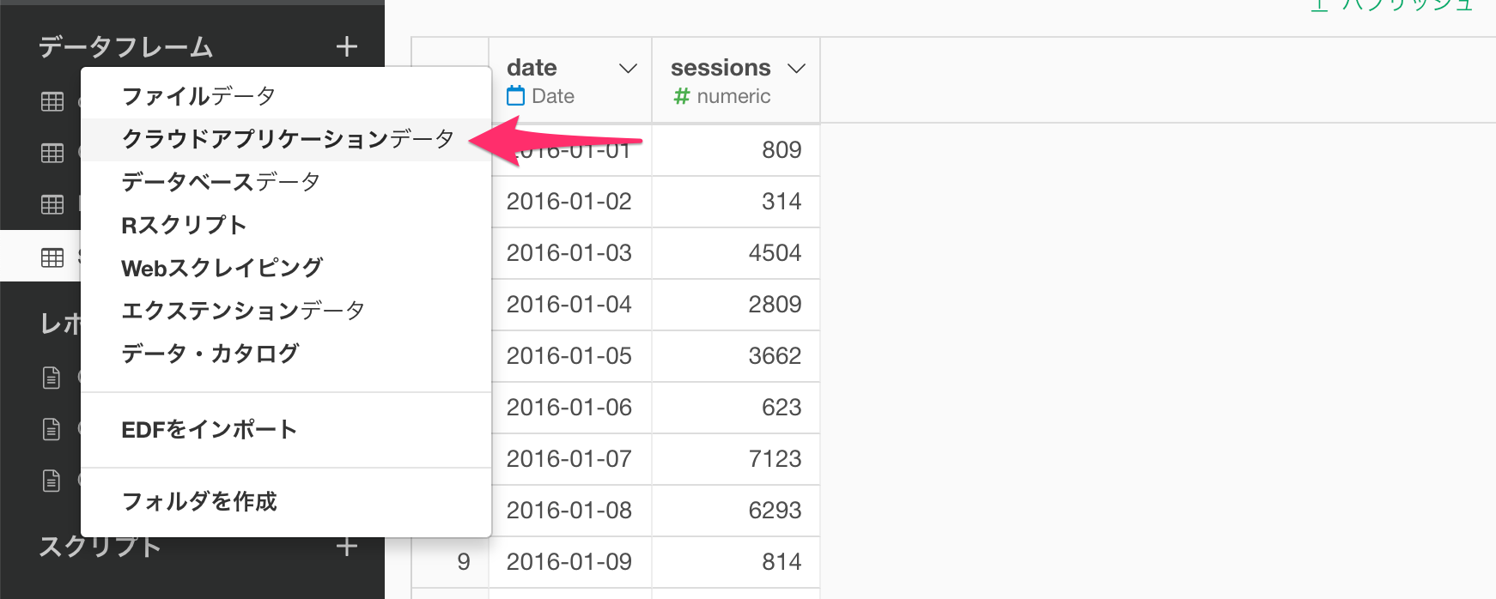The height and width of the screenshot is (599, 1496).
Task: Select the first data frame table icon
Action: (x=52, y=101)
